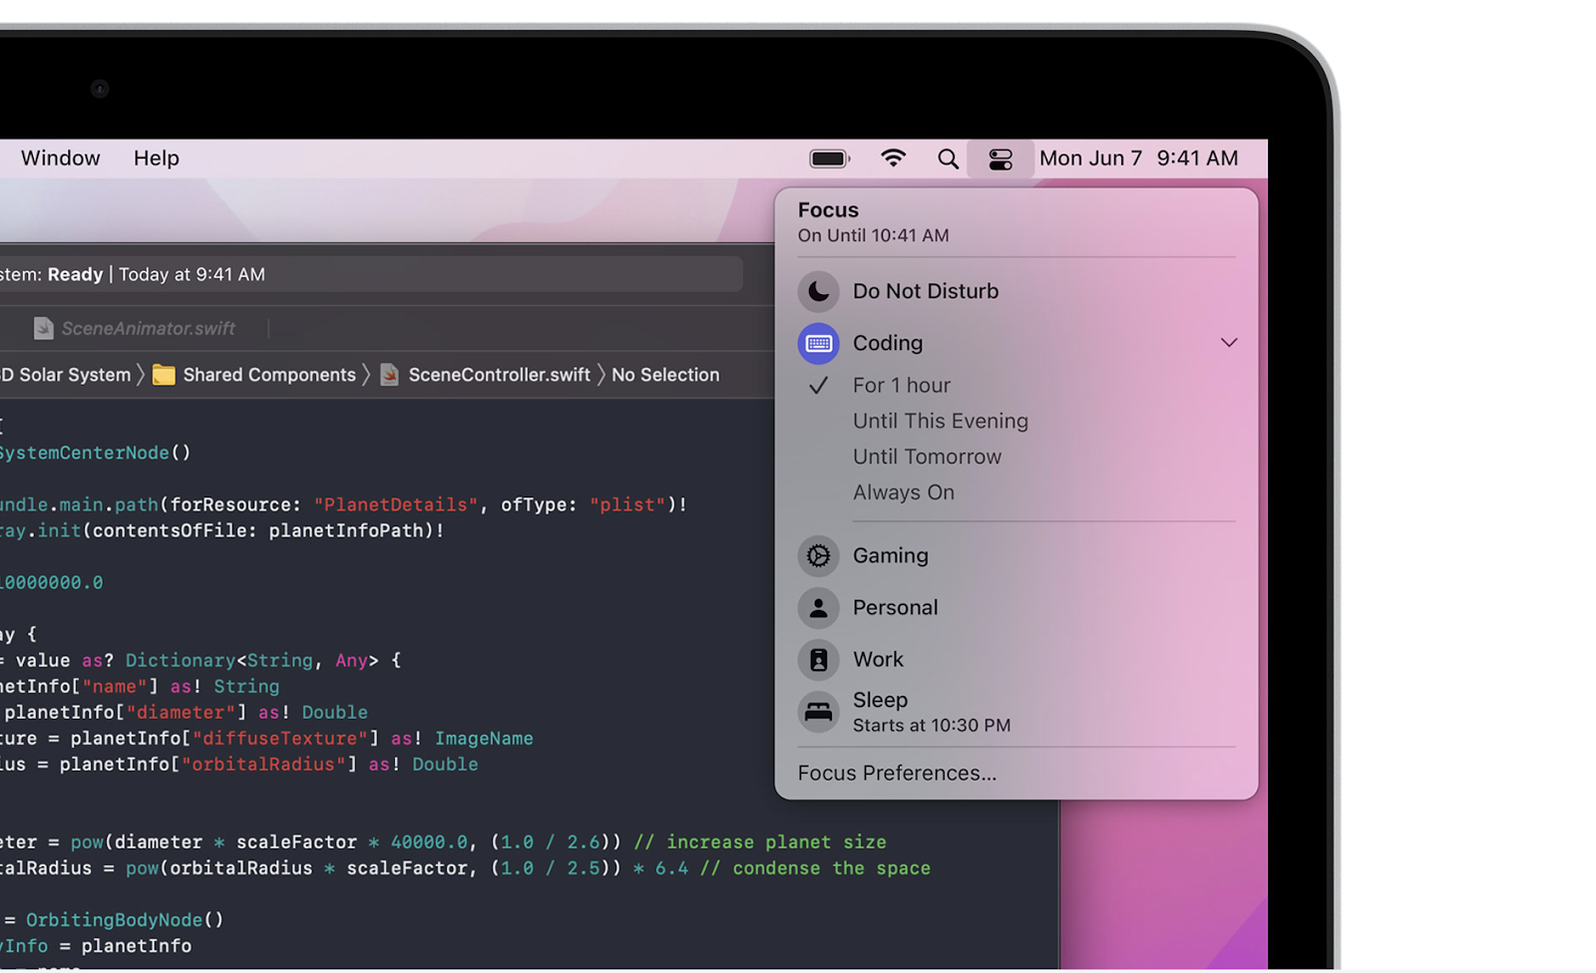
Task: Click the Focus header title
Action: [828, 210]
